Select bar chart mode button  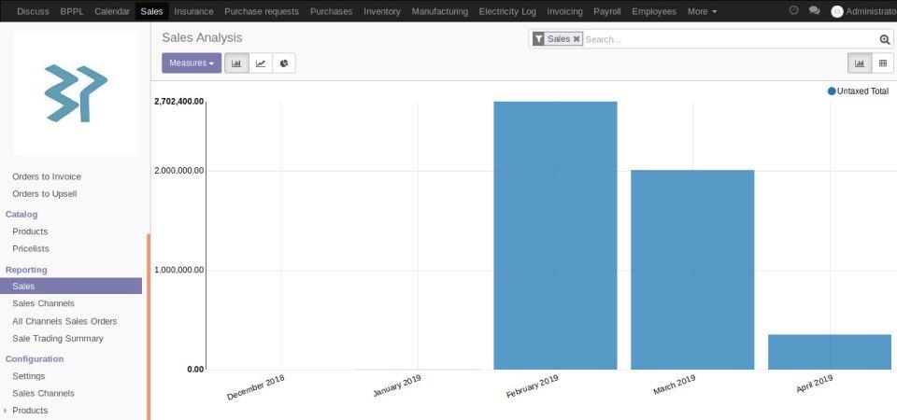(236, 63)
